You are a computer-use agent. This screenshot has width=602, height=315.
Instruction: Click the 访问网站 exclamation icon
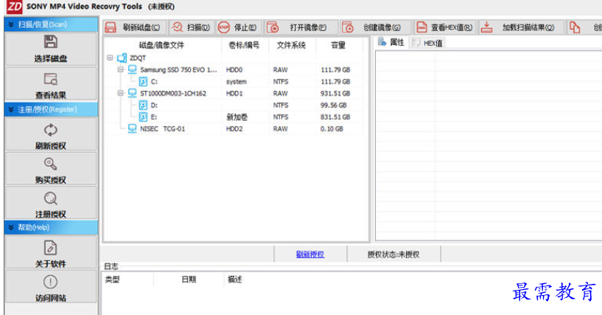click(x=50, y=282)
